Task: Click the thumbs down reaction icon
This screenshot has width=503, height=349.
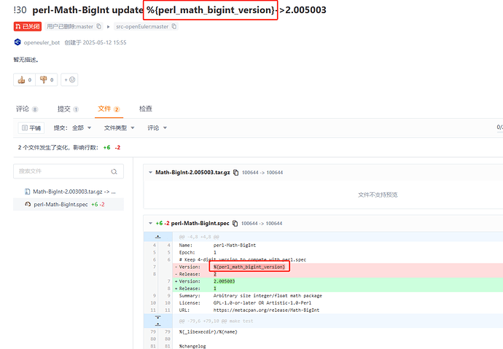Action: click(43, 79)
